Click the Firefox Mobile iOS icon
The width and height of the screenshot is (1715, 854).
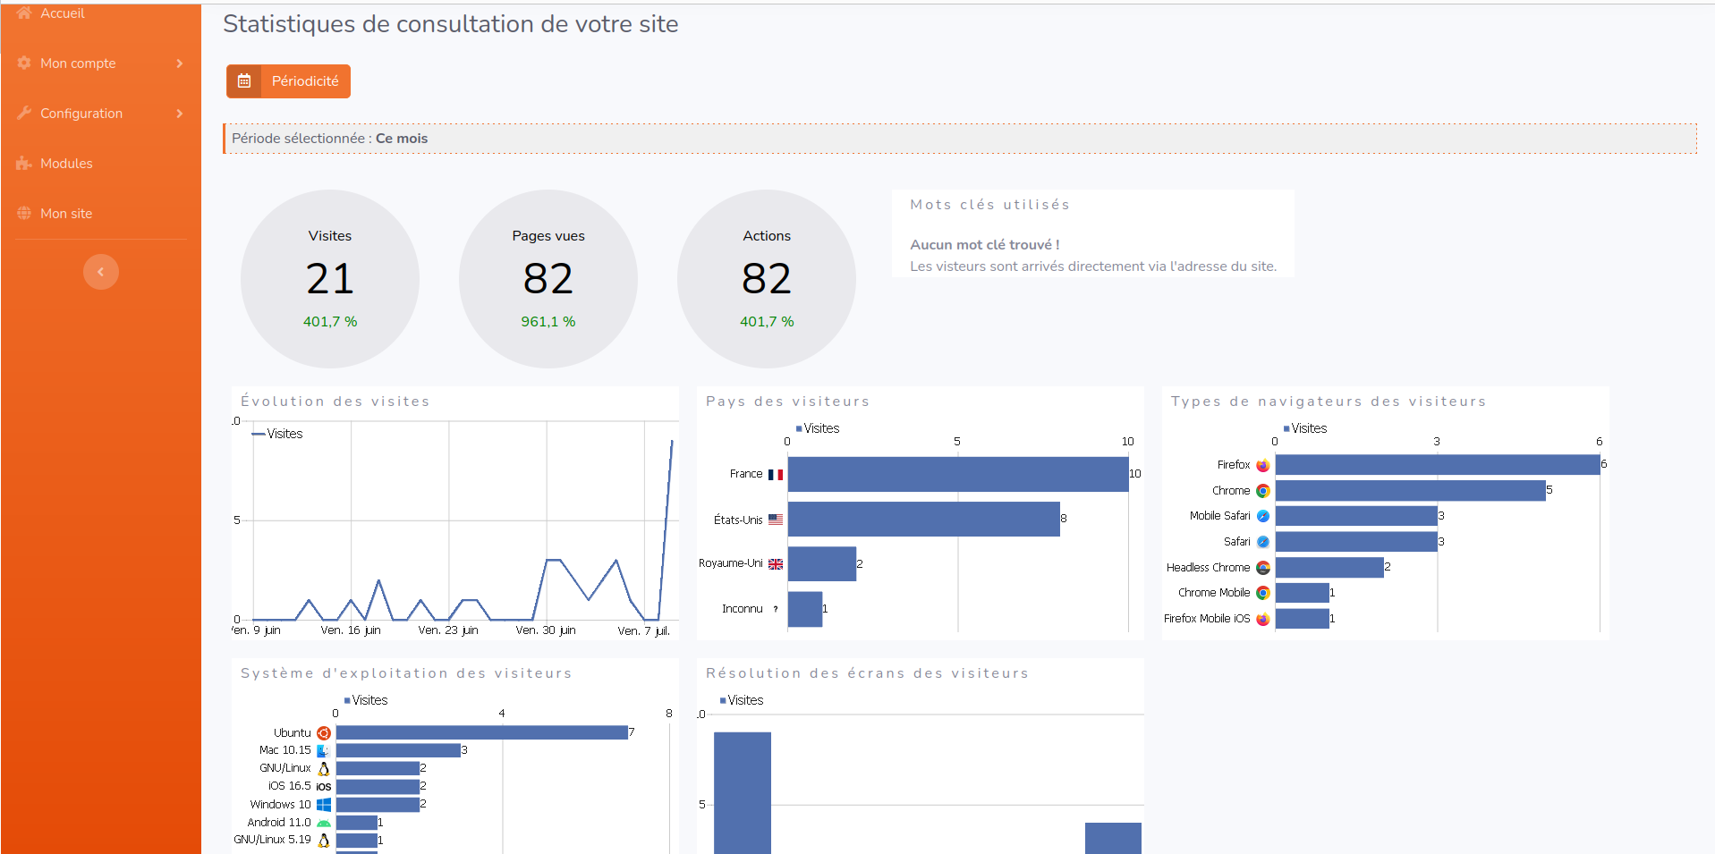pyautogui.click(x=1263, y=619)
